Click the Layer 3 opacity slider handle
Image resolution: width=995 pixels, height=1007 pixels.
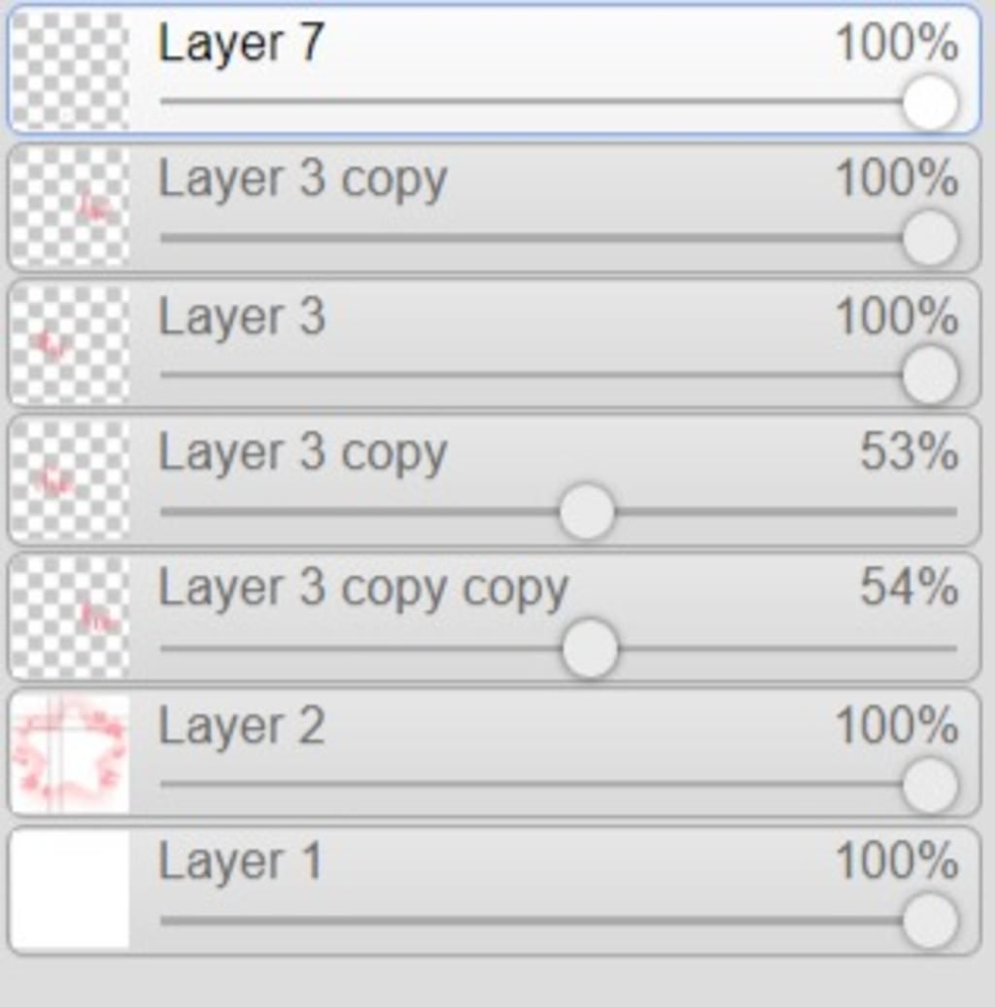930,375
